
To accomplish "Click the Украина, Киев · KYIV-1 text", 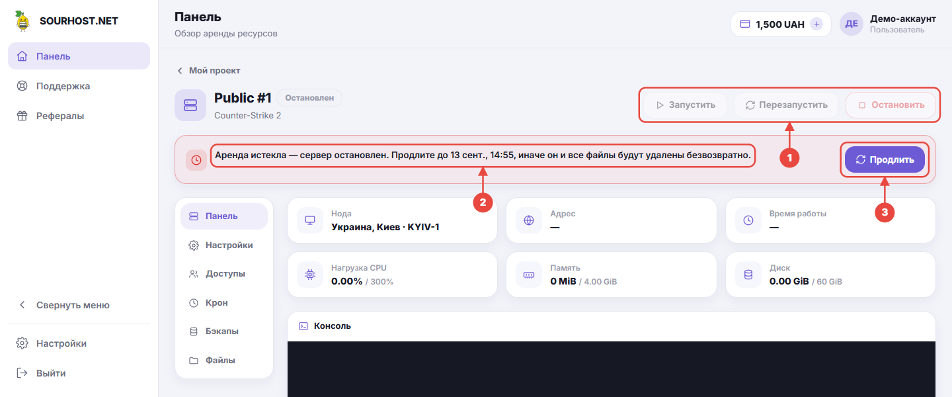I will tap(385, 227).
